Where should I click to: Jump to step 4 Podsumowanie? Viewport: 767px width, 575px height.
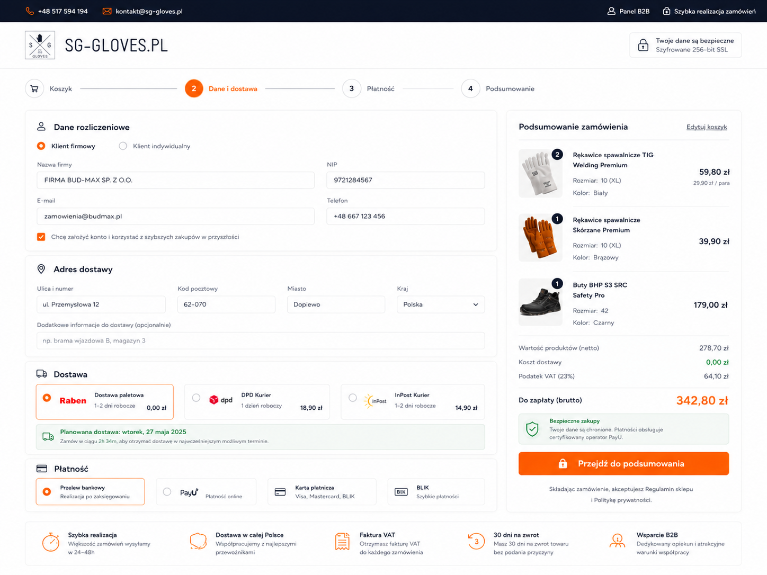coord(498,88)
